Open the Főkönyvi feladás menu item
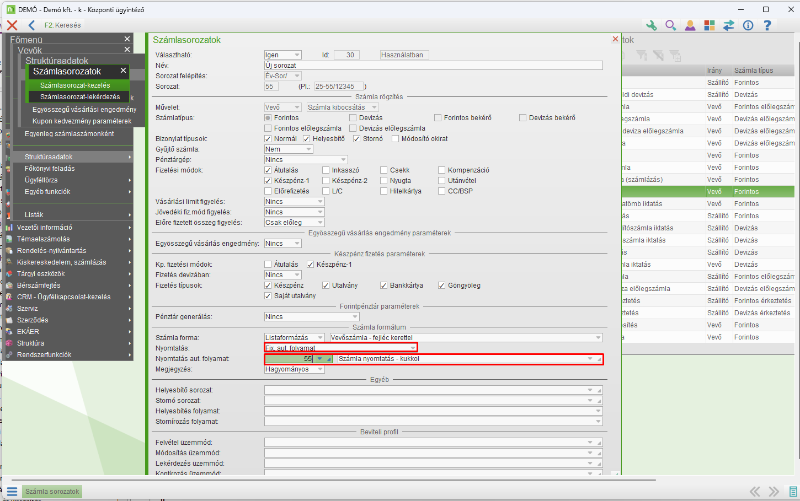The height and width of the screenshot is (501, 800). (x=50, y=169)
